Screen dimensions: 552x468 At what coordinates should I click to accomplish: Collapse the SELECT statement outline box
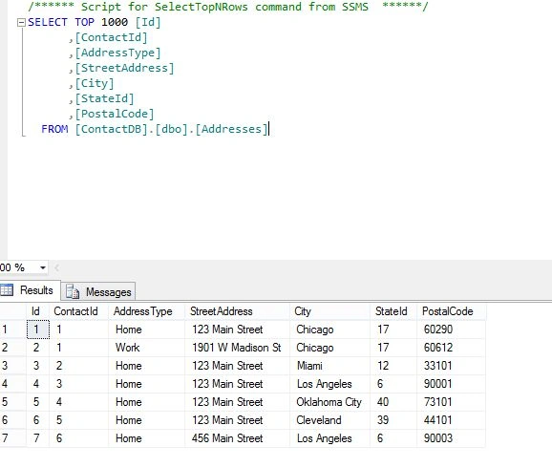point(21,23)
